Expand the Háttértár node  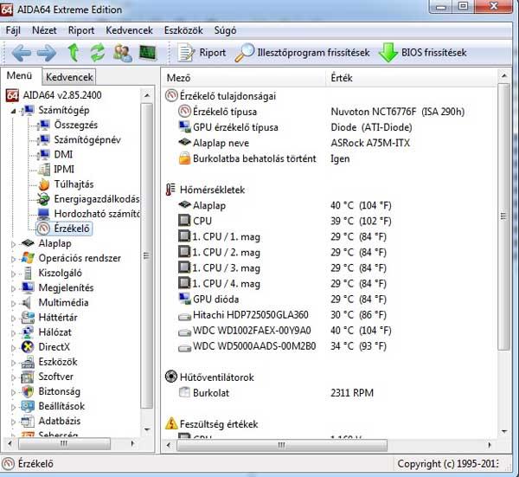tap(13, 319)
